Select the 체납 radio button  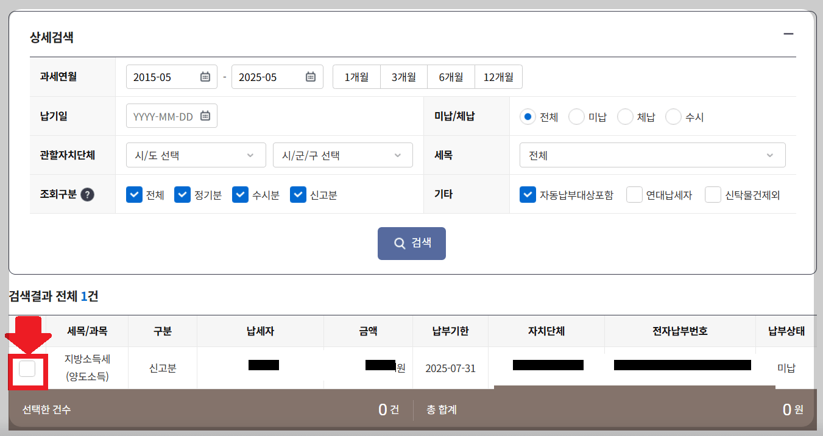624,116
